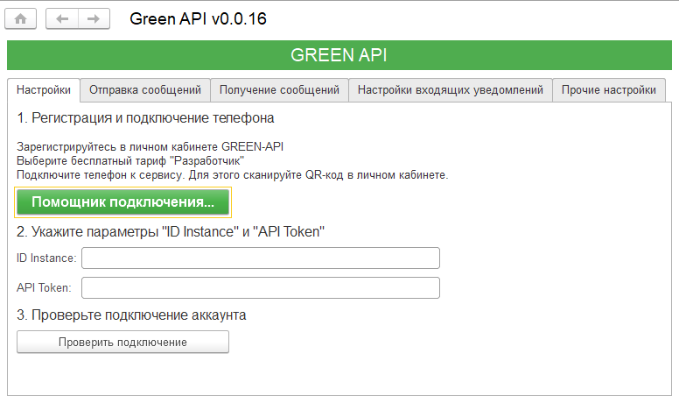
Task: Go to the home page icon
Action: [x=20, y=18]
